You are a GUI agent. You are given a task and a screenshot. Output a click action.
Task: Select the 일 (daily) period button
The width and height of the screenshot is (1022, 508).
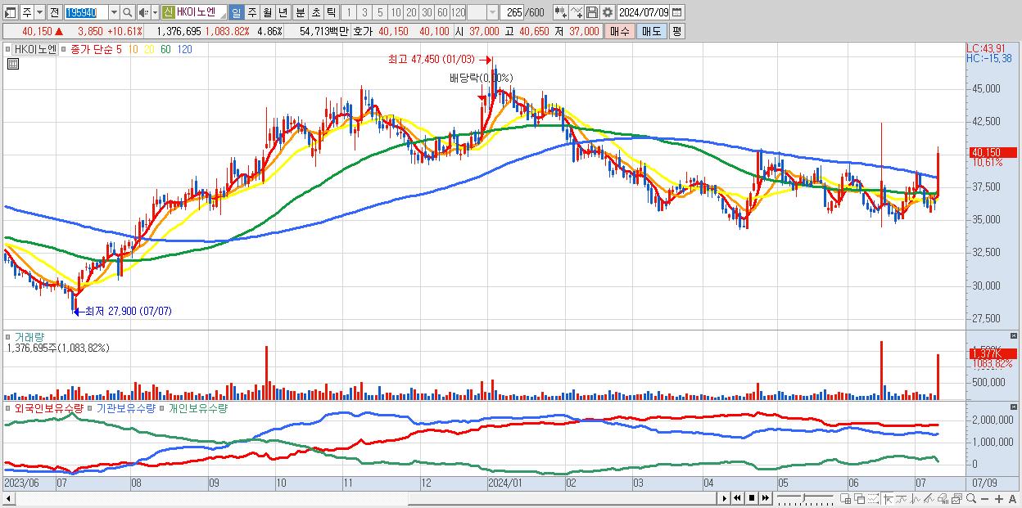point(236,12)
